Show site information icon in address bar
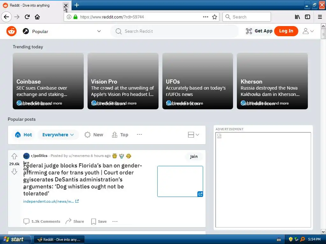The height and width of the screenshot is (244, 326). (x=69, y=17)
